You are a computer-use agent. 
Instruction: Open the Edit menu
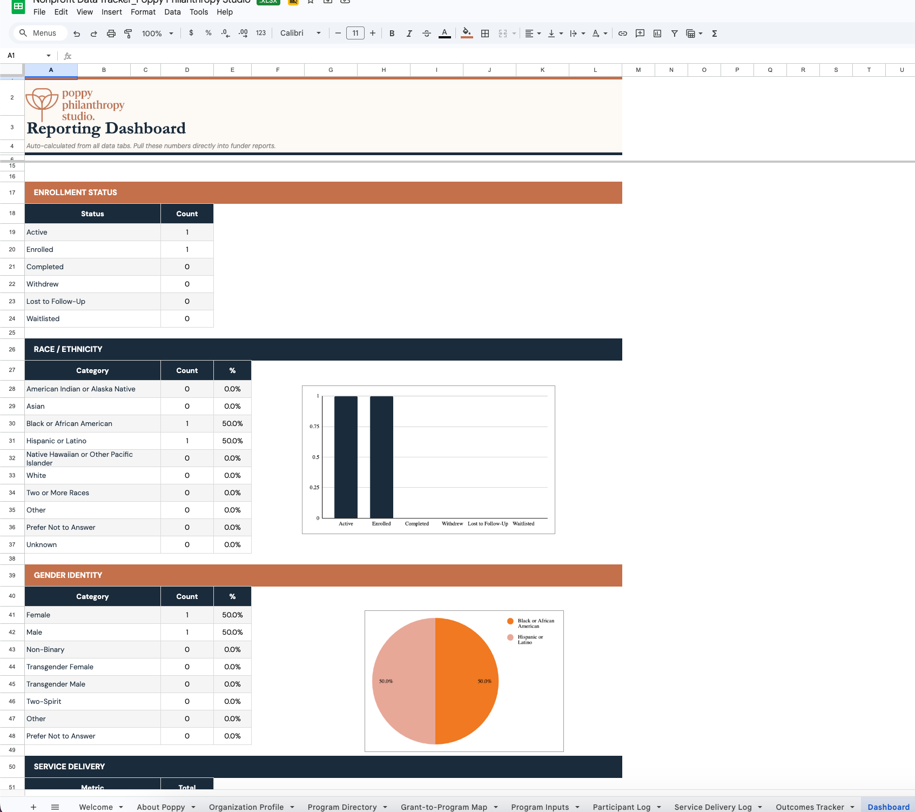pyautogui.click(x=61, y=12)
